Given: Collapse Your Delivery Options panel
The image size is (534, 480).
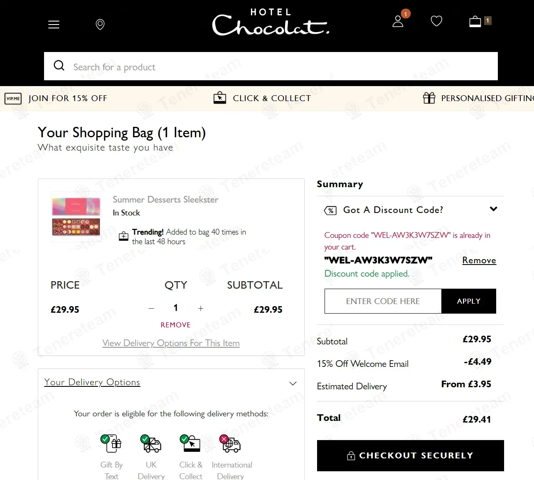Looking at the screenshot, I should (293, 383).
